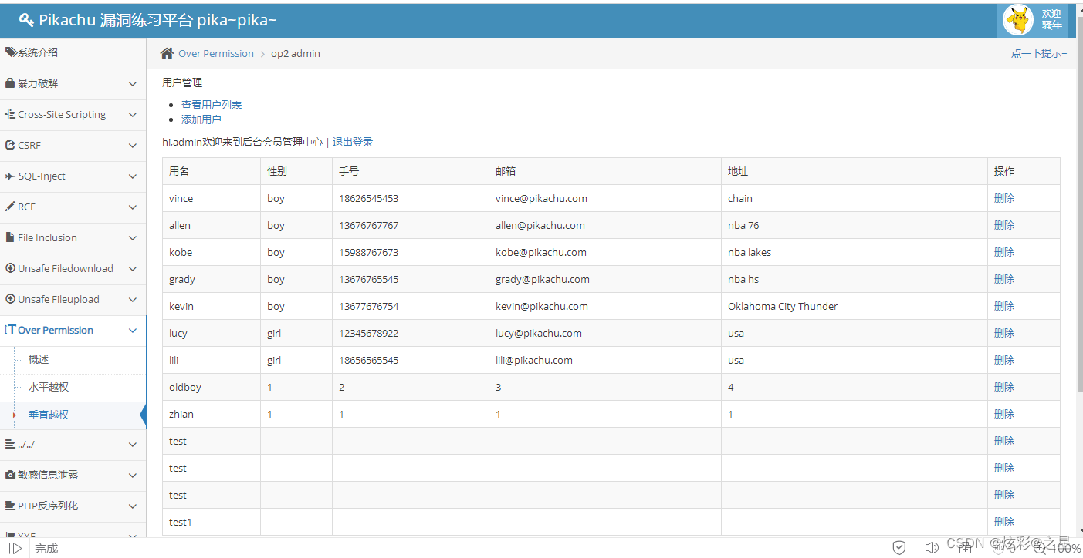Screen dimensions: 1083x558
Task: Expand the PHP反序列化 chevron
Action: click(x=133, y=506)
